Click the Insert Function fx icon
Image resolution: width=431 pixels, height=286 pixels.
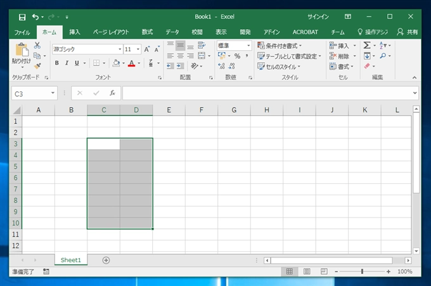112,93
